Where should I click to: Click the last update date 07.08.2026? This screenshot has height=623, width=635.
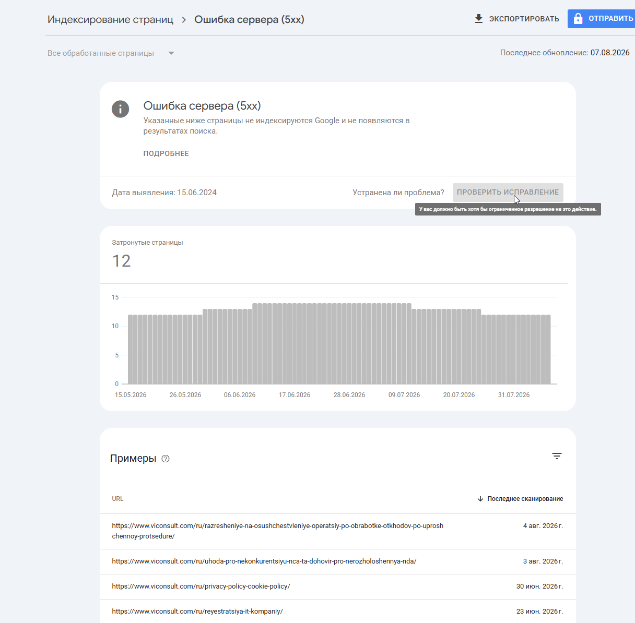click(x=610, y=53)
